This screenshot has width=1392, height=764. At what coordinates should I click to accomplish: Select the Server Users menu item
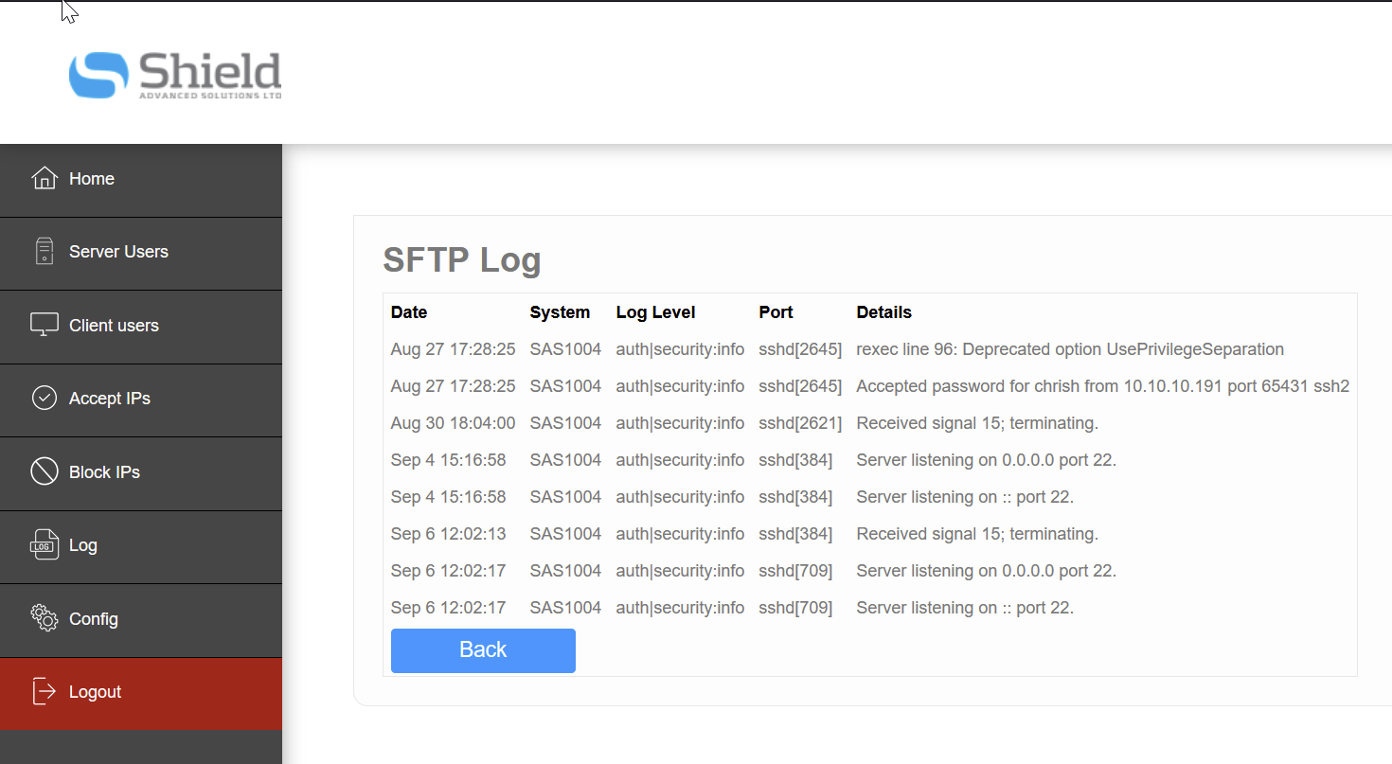pyautogui.click(x=118, y=252)
